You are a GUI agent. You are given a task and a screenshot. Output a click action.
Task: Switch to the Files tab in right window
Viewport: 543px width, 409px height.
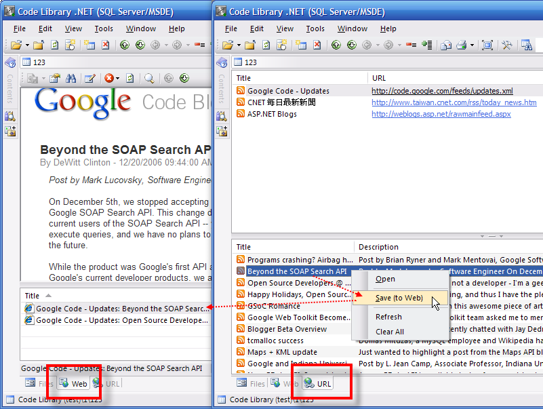251,384
